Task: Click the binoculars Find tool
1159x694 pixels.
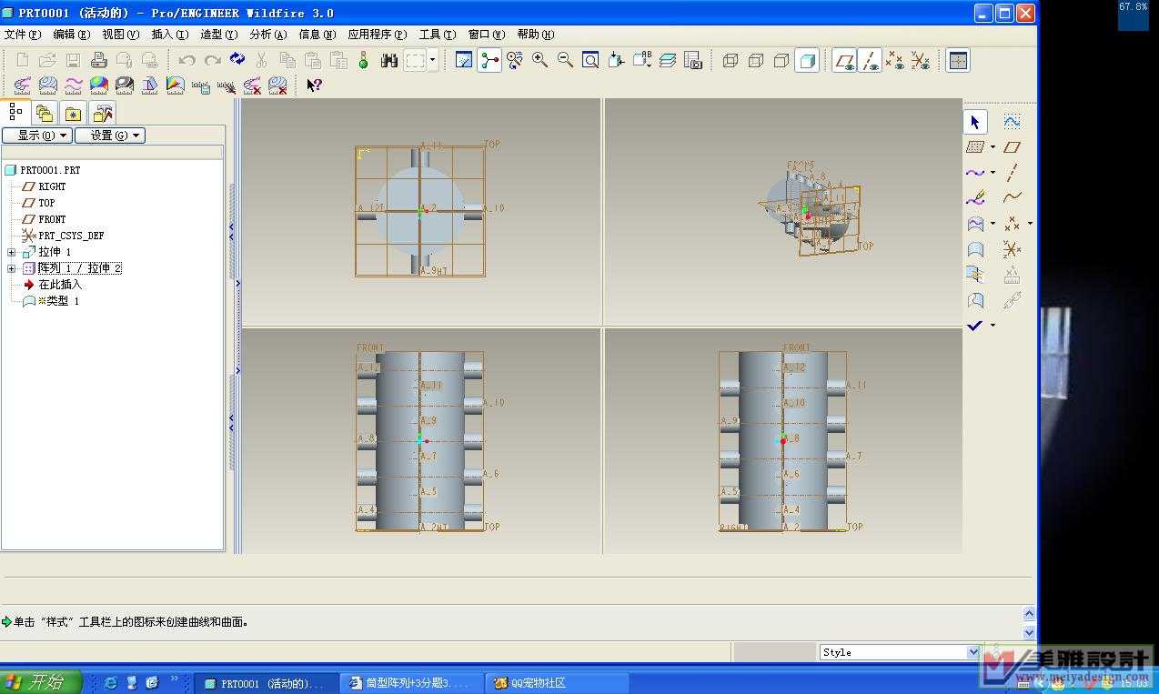Action: [389, 60]
